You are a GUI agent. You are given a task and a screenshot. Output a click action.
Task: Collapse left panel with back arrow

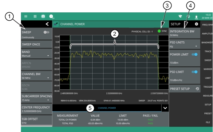coord(47,24)
